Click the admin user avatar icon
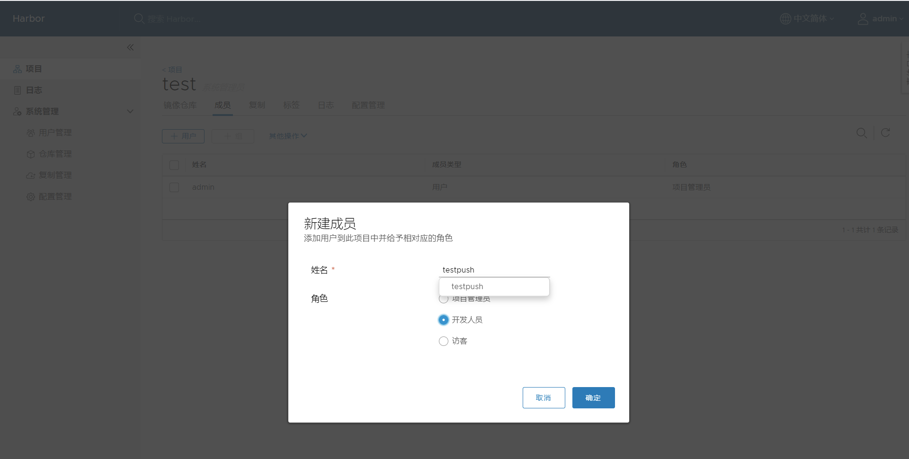 point(863,18)
